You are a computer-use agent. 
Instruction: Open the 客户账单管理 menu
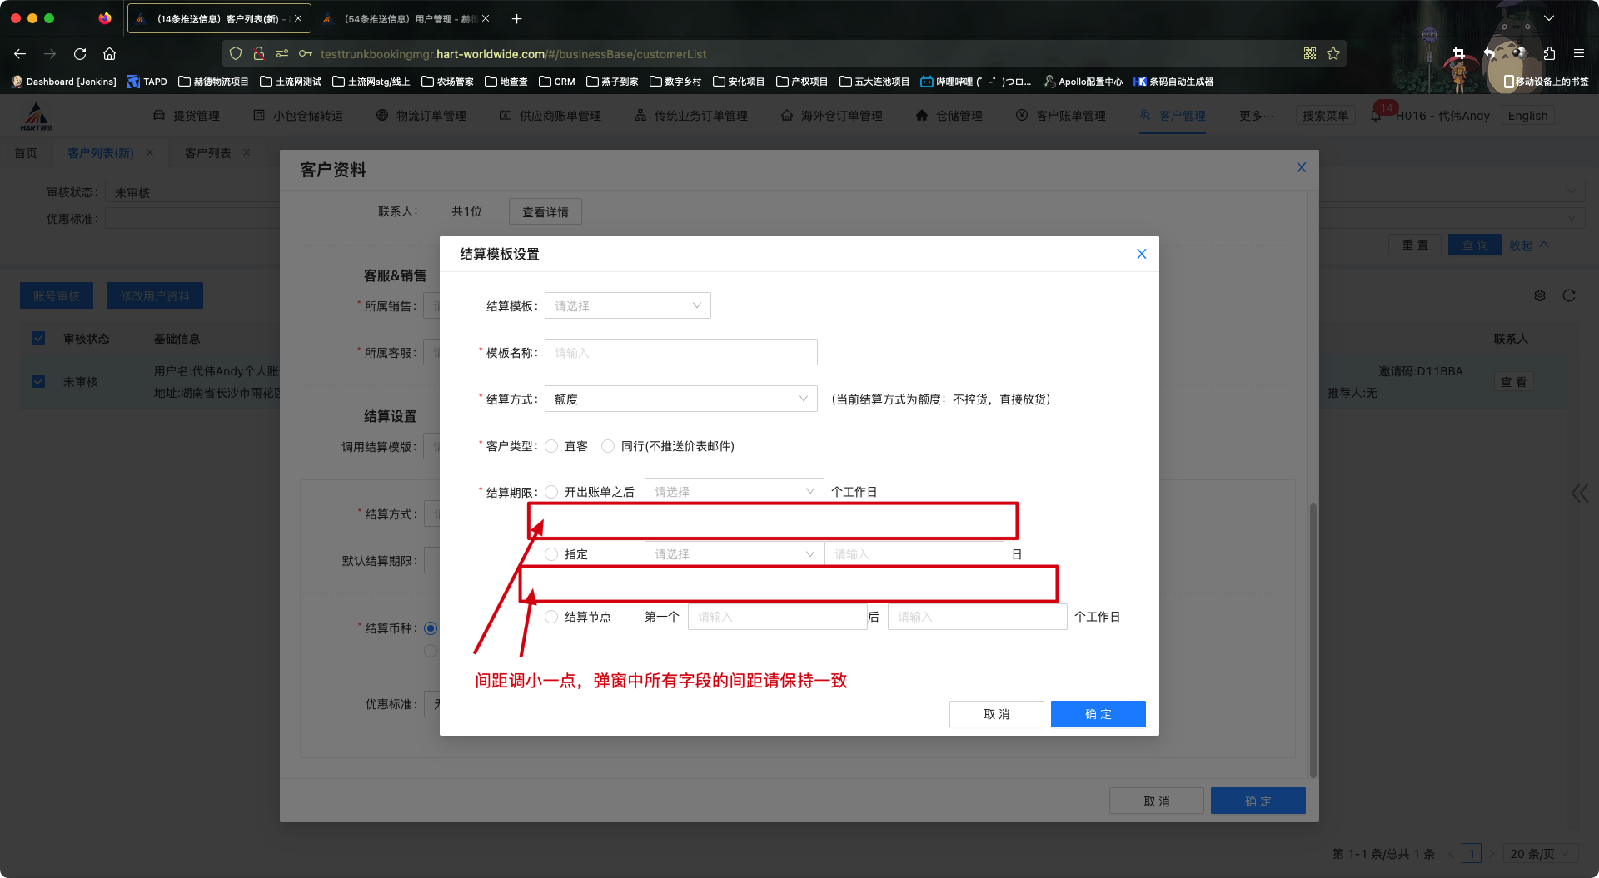pyautogui.click(x=1069, y=116)
